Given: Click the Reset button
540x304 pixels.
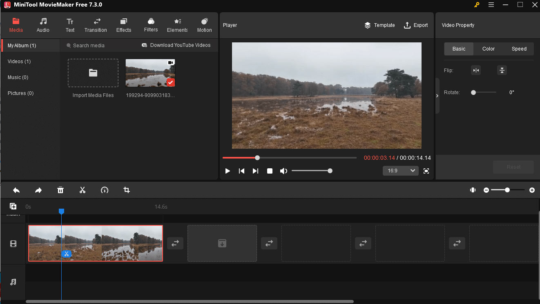Looking at the screenshot, I should [x=513, y=167].
